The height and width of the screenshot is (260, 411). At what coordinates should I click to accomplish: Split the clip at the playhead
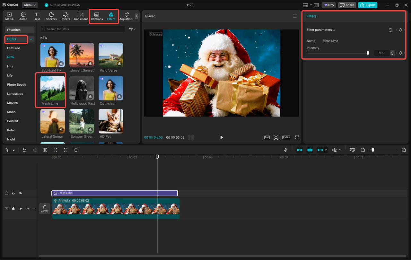[x=45, y=150]
